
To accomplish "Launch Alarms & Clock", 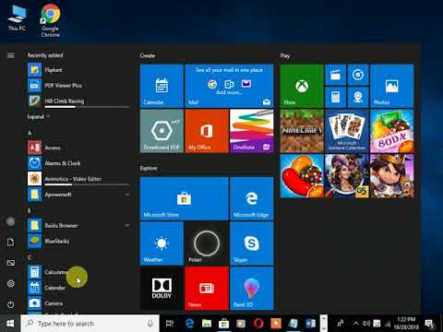I will tap(78, 163).
